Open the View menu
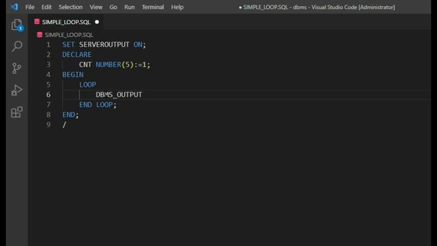 click(x=96, y=7)
